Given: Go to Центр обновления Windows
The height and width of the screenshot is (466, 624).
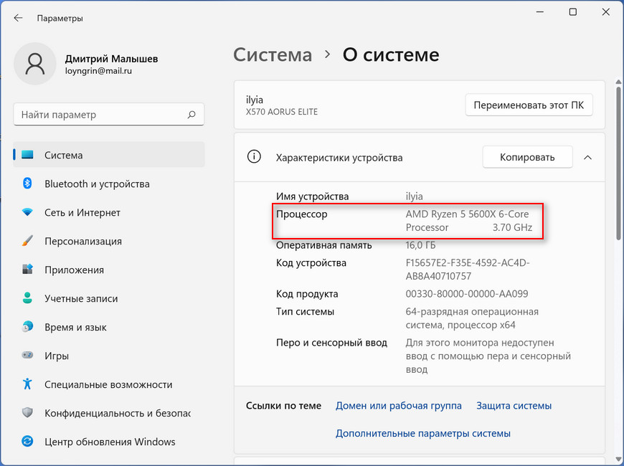Looking at the screenshot, I should (109, 442).
